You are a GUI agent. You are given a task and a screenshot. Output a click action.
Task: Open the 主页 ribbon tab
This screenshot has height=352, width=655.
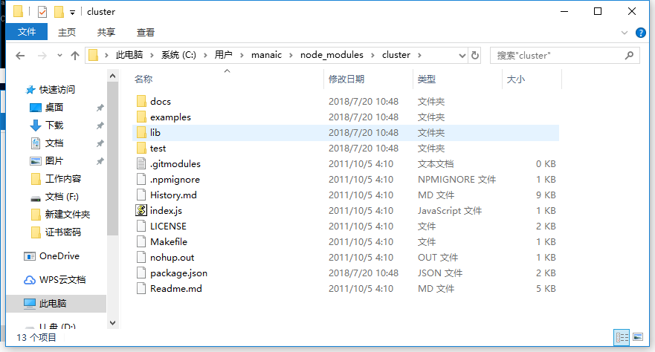click(67, 32)
